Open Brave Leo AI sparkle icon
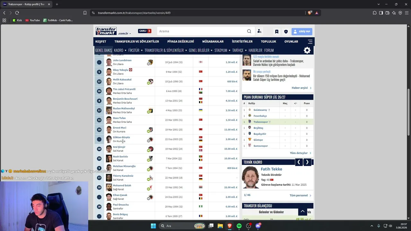The height and width of the screenshot is (231, 411). click(x=394, y=13)
